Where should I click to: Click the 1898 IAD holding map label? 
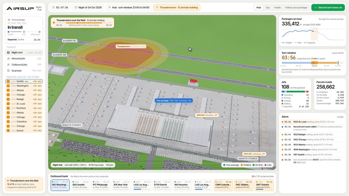(x=207, y=115)
